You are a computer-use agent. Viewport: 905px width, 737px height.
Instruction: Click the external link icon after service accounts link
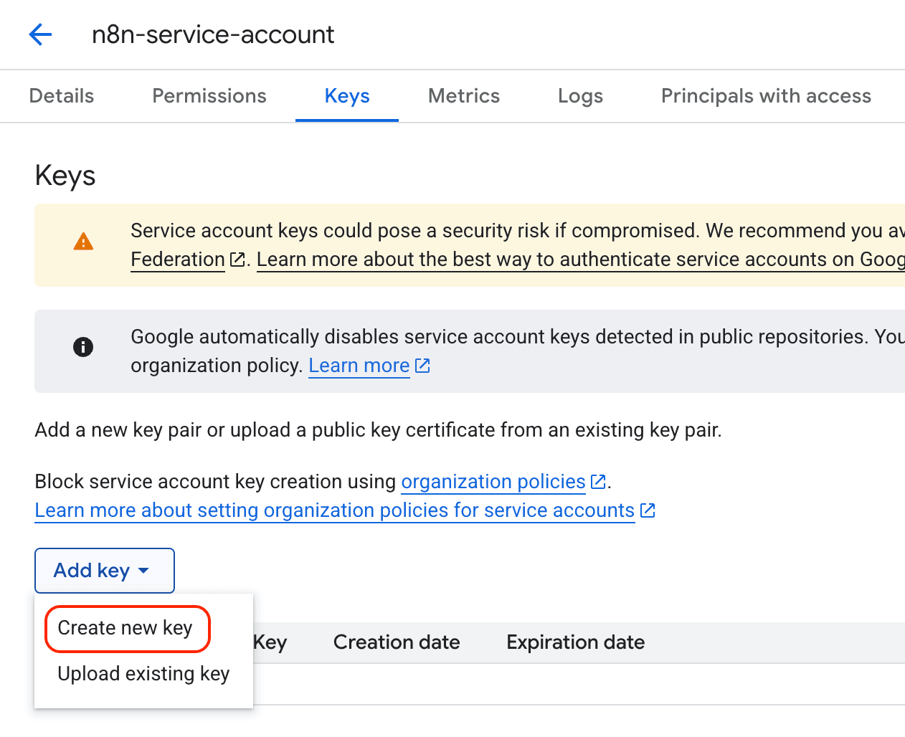point(648,510)
